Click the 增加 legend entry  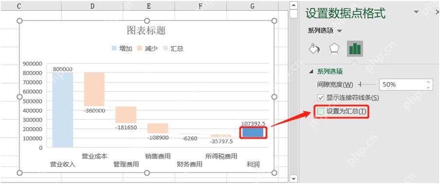(x=122, y=49)
